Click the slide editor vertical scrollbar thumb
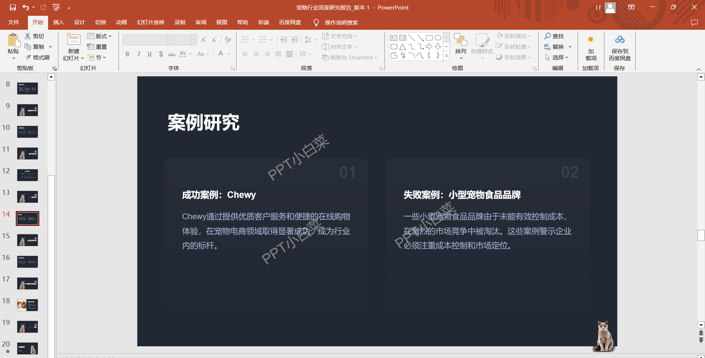This screenshot has height=358, width=705. 701,235
